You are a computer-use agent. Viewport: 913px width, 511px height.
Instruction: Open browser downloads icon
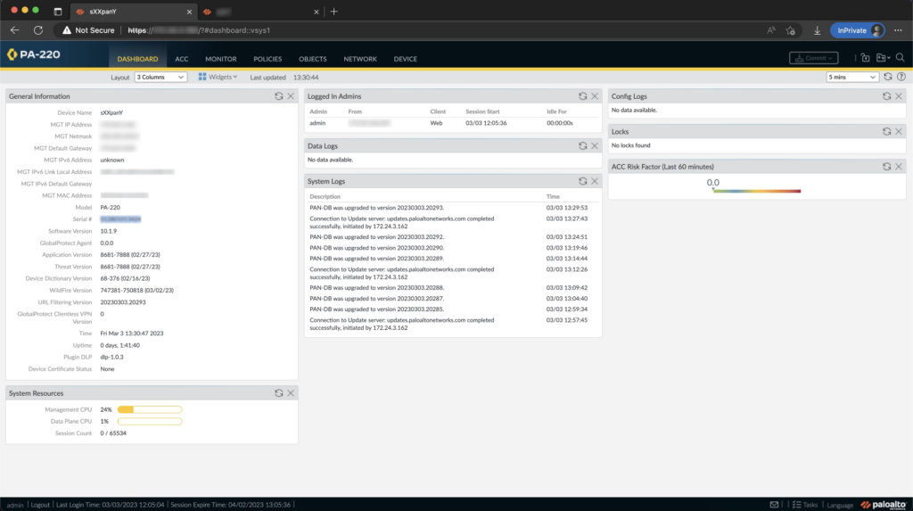coord(817,30)
